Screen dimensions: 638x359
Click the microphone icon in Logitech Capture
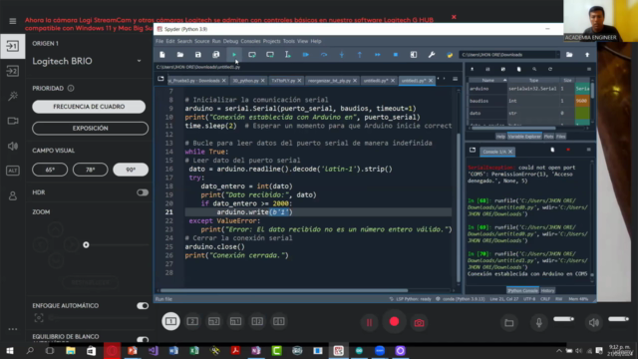coord(538,323)
